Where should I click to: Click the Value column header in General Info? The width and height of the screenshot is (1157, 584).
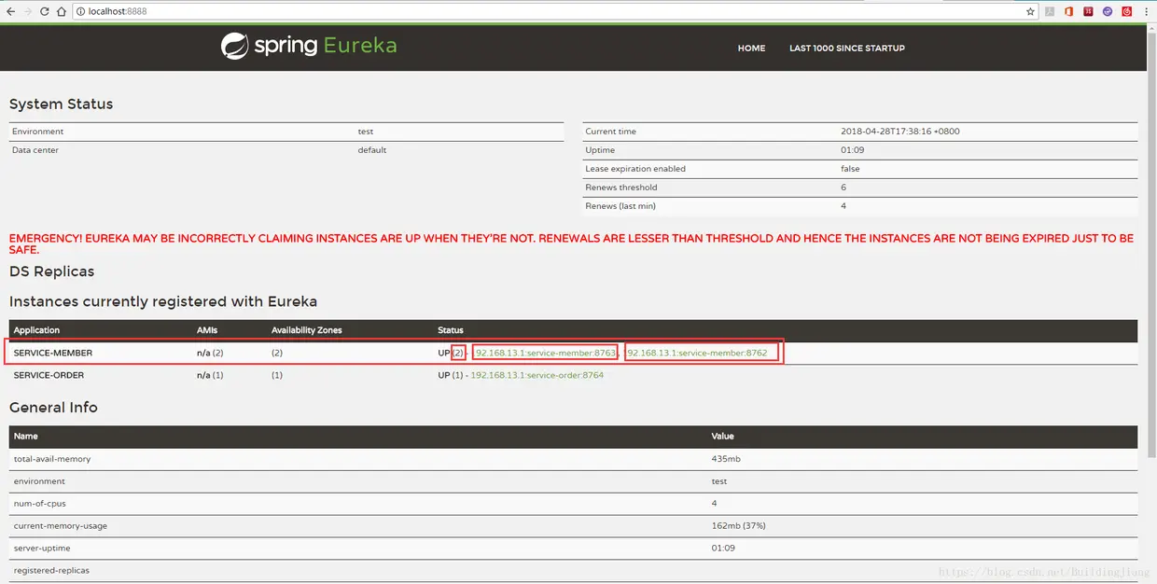coord(722,437)
